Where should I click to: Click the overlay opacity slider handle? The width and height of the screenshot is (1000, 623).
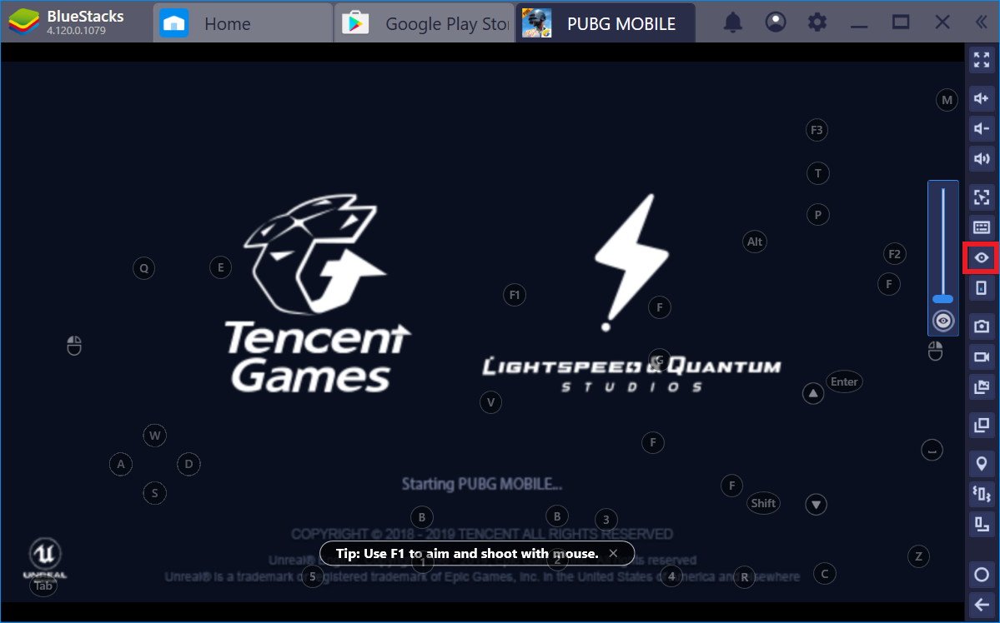pyautogui.click(x=942, y=299)
